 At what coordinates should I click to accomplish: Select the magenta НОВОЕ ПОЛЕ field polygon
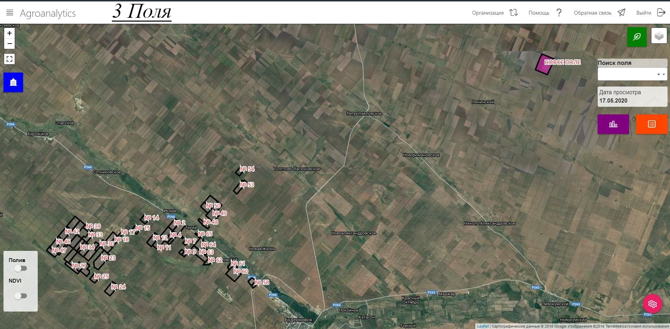(x=542, y=65)
